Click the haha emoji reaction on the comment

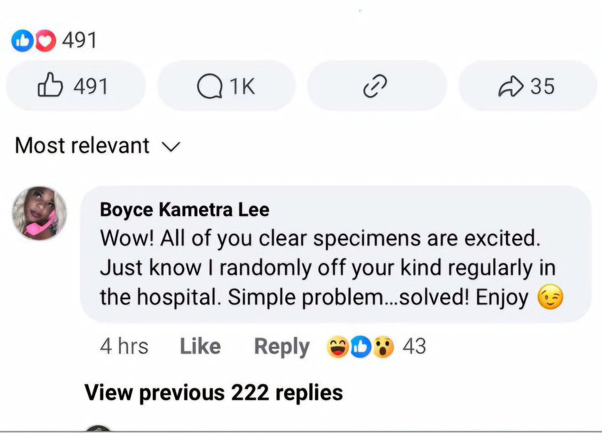click(x=336, y=347)
